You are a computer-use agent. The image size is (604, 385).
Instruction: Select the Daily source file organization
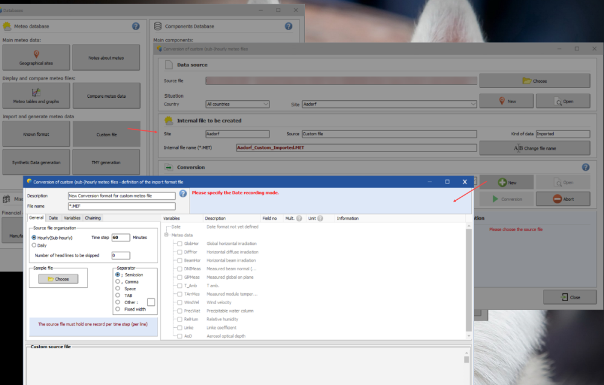pos(34,245)
